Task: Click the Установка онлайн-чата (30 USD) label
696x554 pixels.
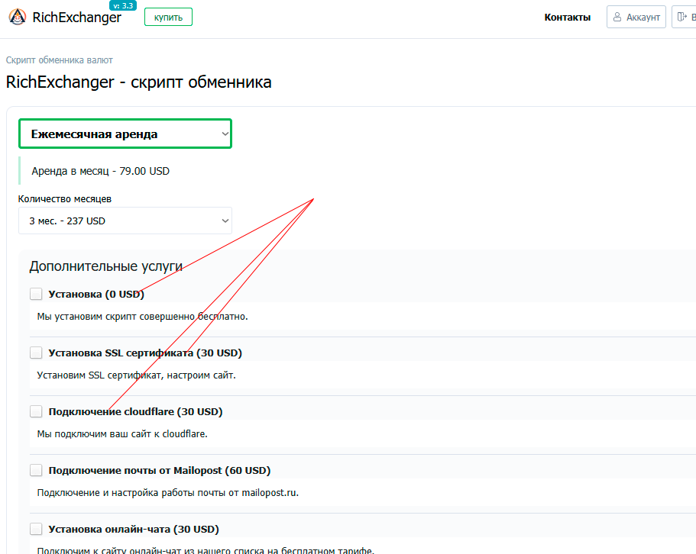Action: click(x=134, y=529)
